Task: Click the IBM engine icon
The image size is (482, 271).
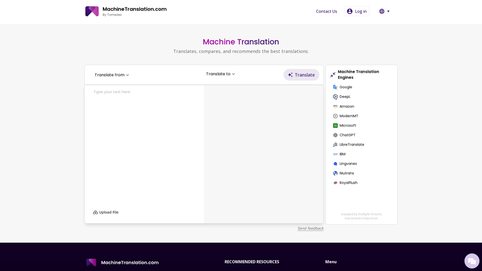Action: click(x=335, y=154)
